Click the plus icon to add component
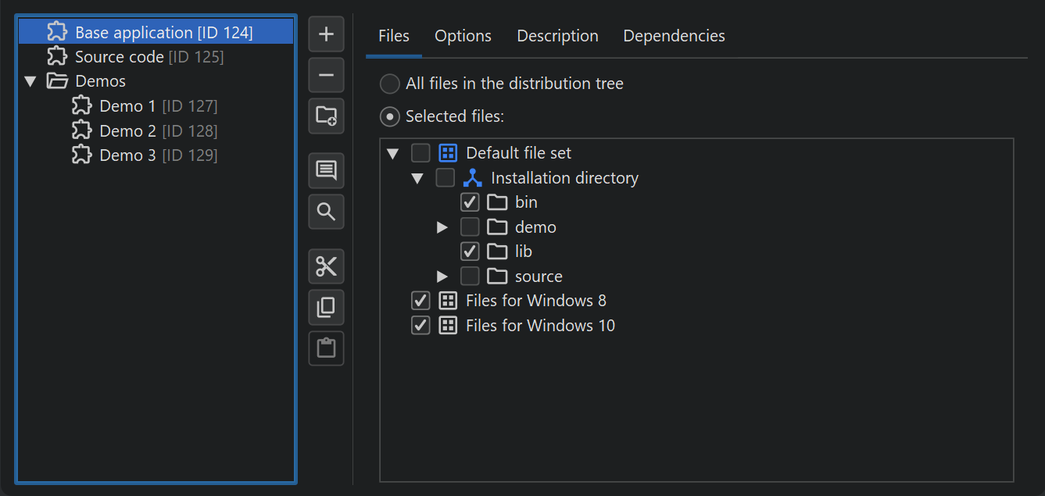Viewport: 1045px width, 496px height. click(x=326, y=34)
